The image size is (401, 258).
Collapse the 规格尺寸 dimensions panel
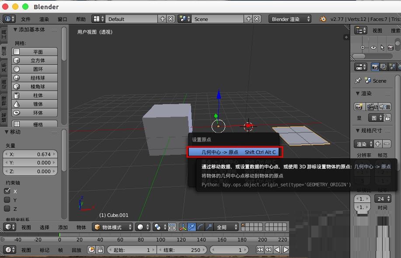pyautogui.click(x=358, y=130)
